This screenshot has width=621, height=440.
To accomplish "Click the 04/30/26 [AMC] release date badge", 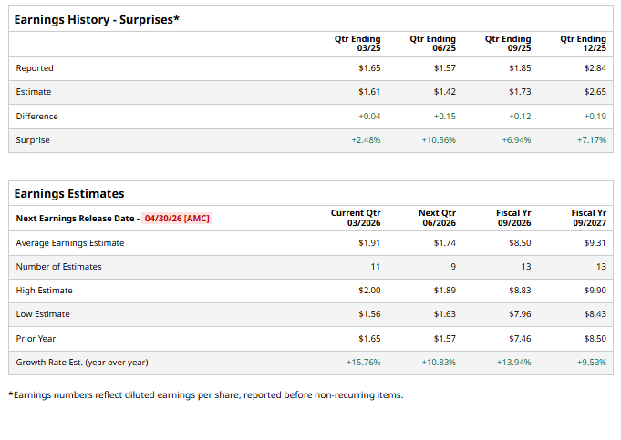I will [x=177, y=219].
